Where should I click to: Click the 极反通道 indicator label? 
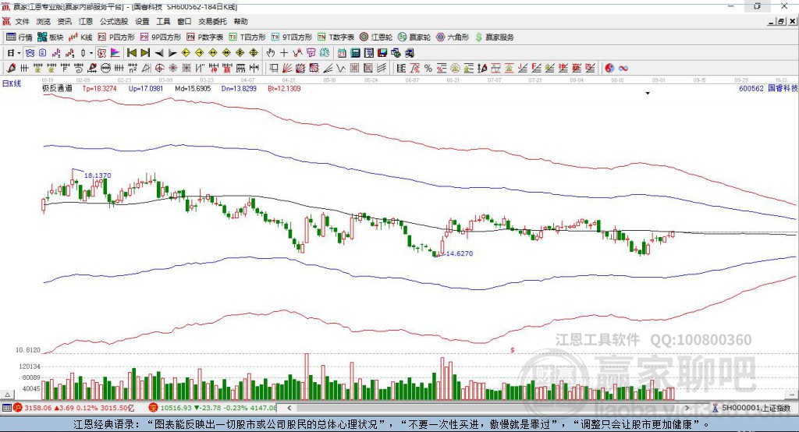[x=57, y=88]
